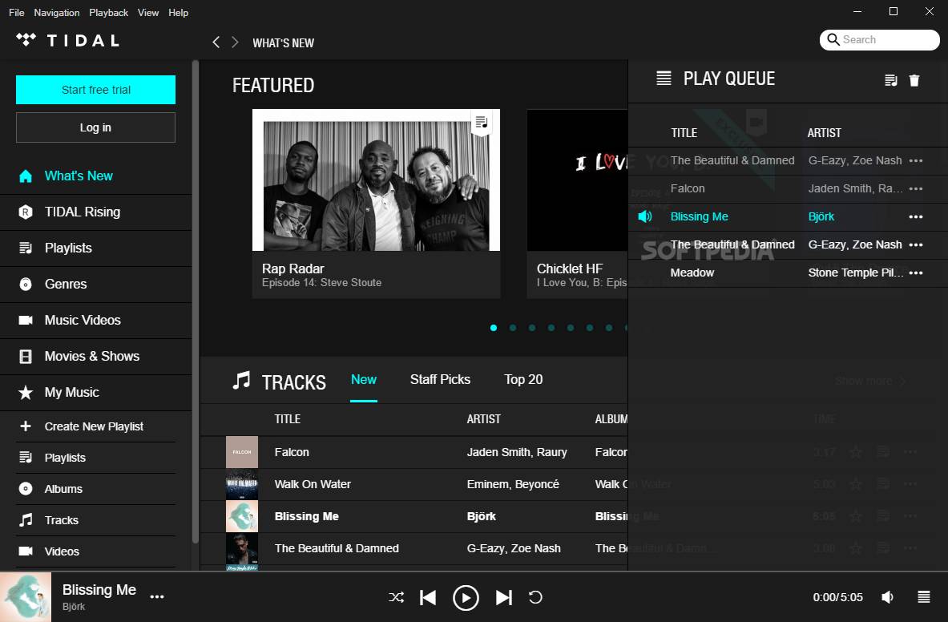Save play queue as playlist

point(890,80)
